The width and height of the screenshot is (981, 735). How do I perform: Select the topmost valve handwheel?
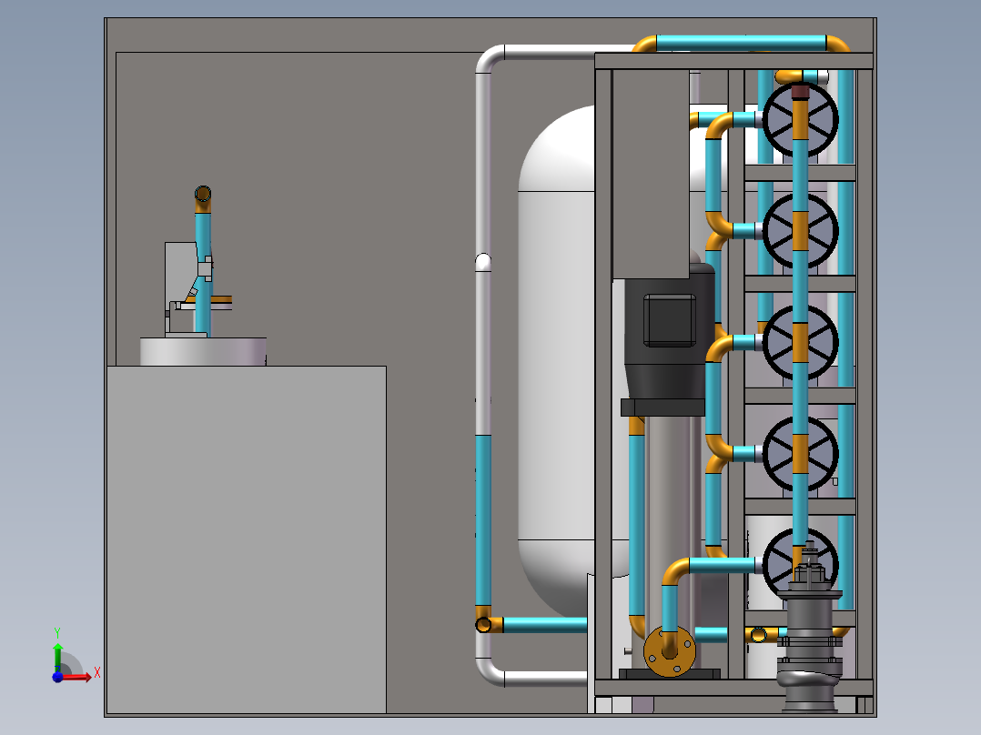800,119
